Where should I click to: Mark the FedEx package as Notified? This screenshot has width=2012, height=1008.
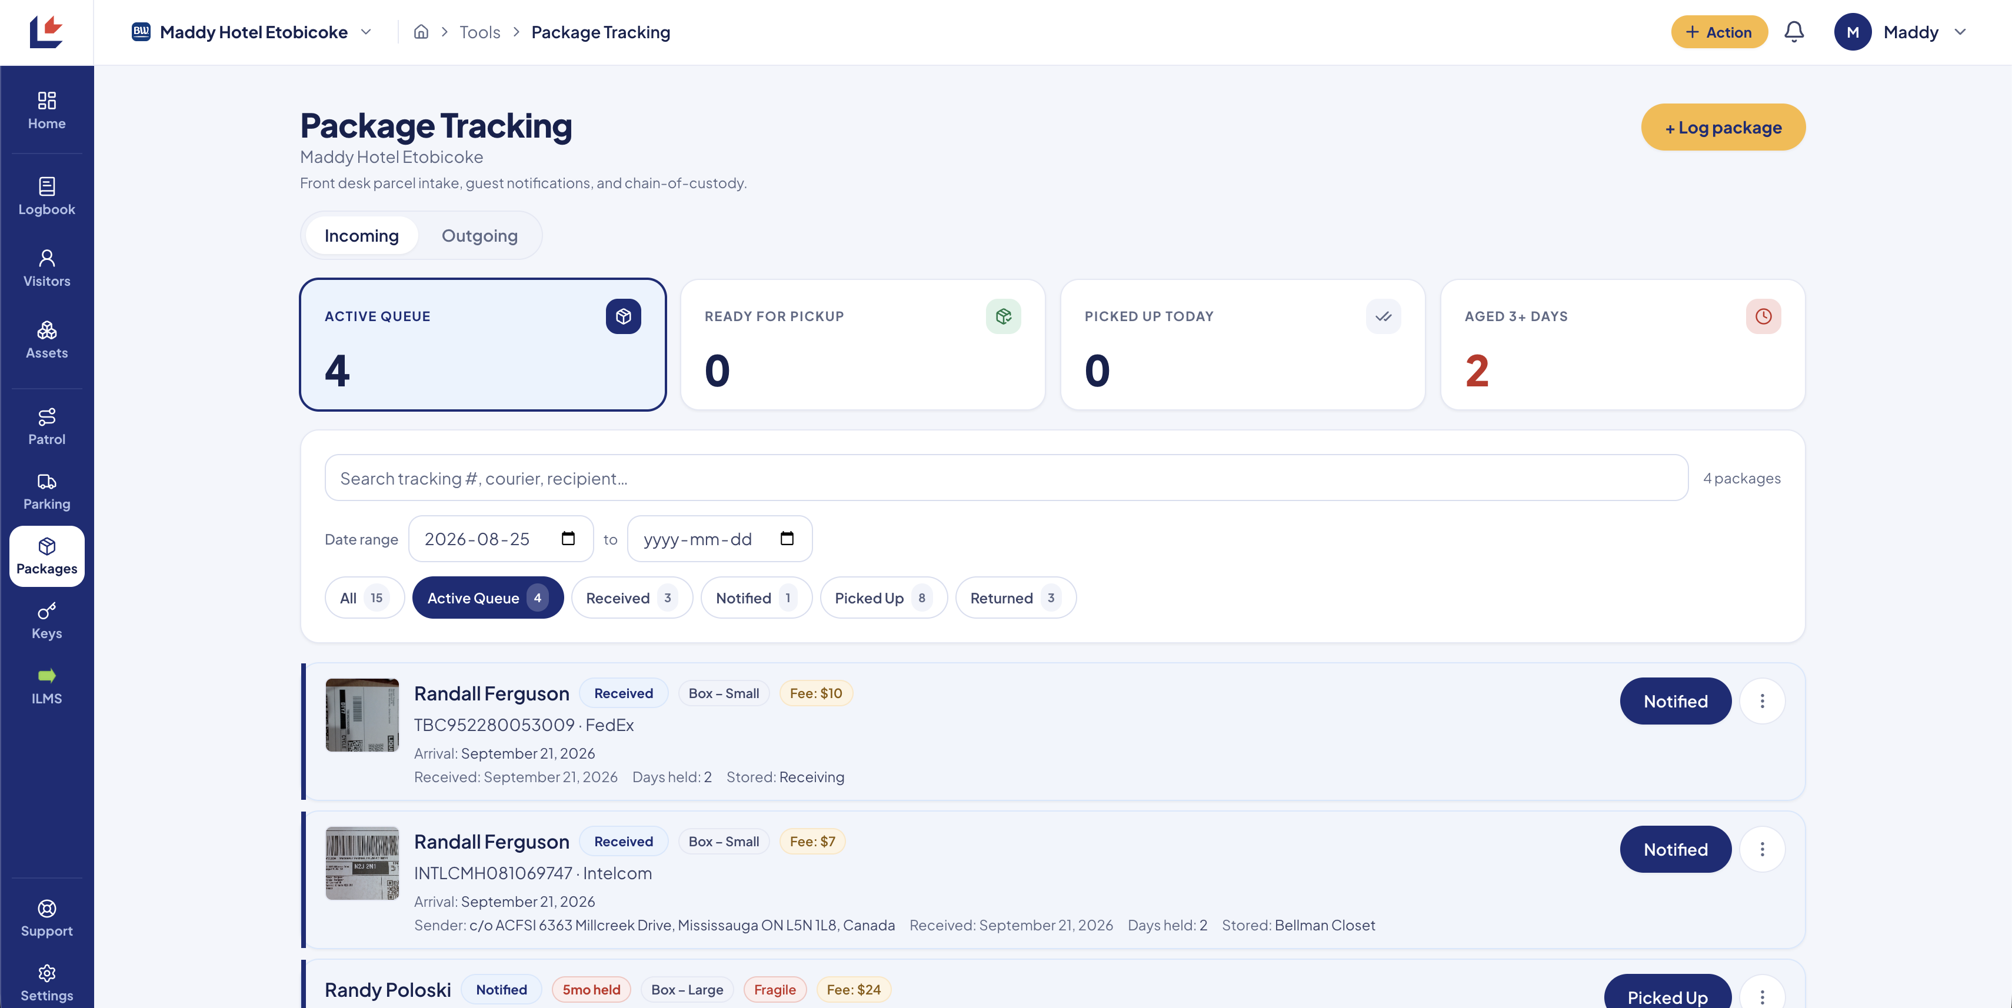(x=1675, y=701)
